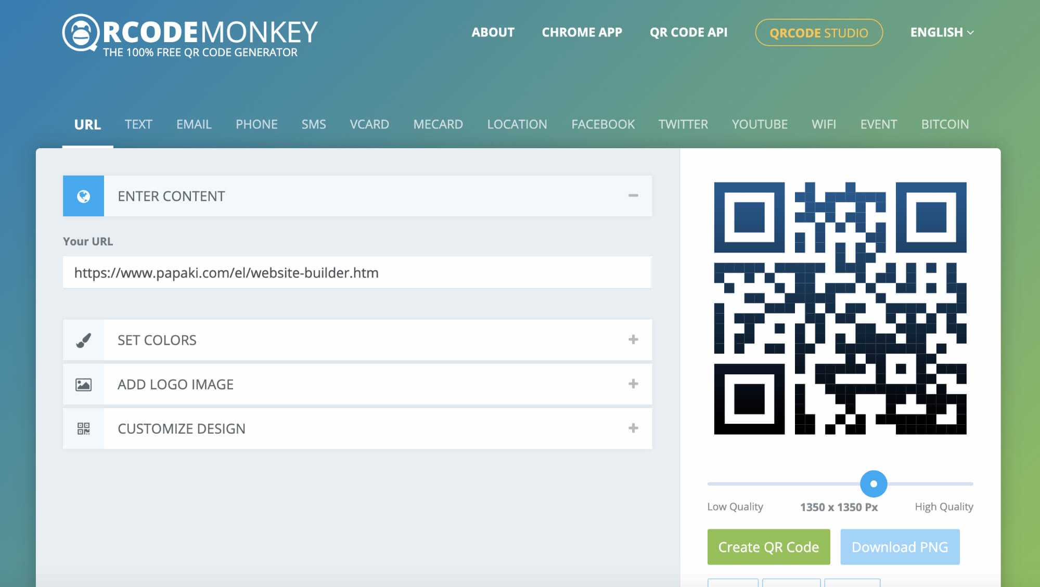The height and width of the screenshot is (587, 1040).
Task: Click the paintbrush icon for Set Colors
Action: (x=83, y=340)
